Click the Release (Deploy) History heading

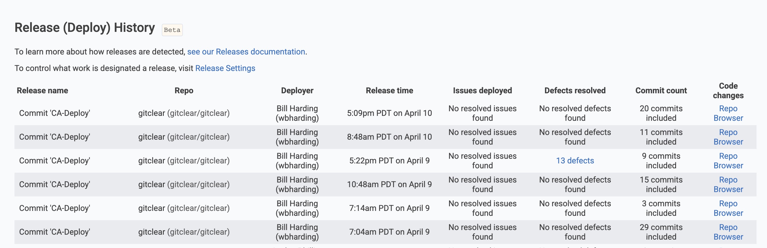coord(85,28)
